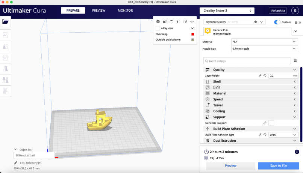Collapse the Dual Extrusion section
Image resolution: width=303 pixels, height=173 pixels.
(251, 141)
